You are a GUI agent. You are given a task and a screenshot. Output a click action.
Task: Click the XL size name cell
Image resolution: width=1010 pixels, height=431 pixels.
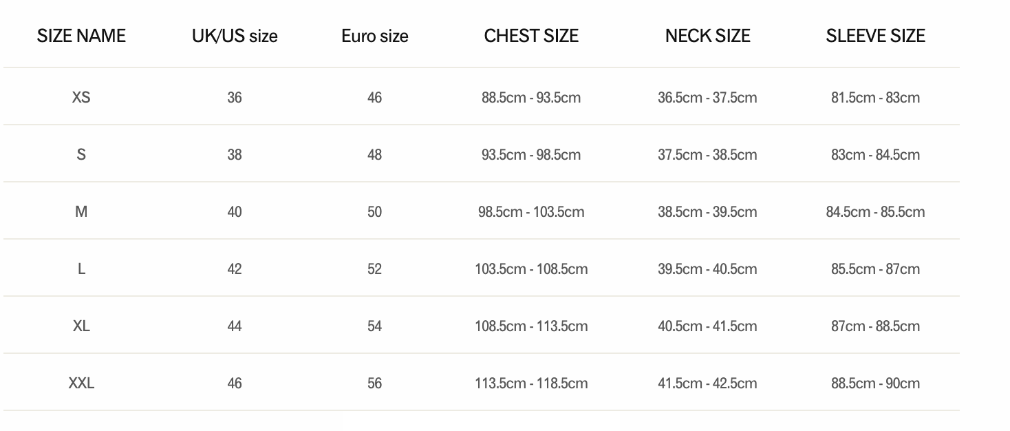click(x=81, y=326)
